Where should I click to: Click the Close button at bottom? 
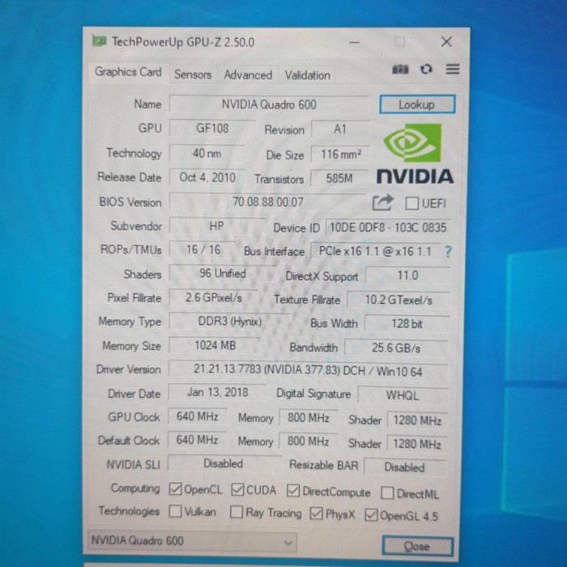click(417, 546)
